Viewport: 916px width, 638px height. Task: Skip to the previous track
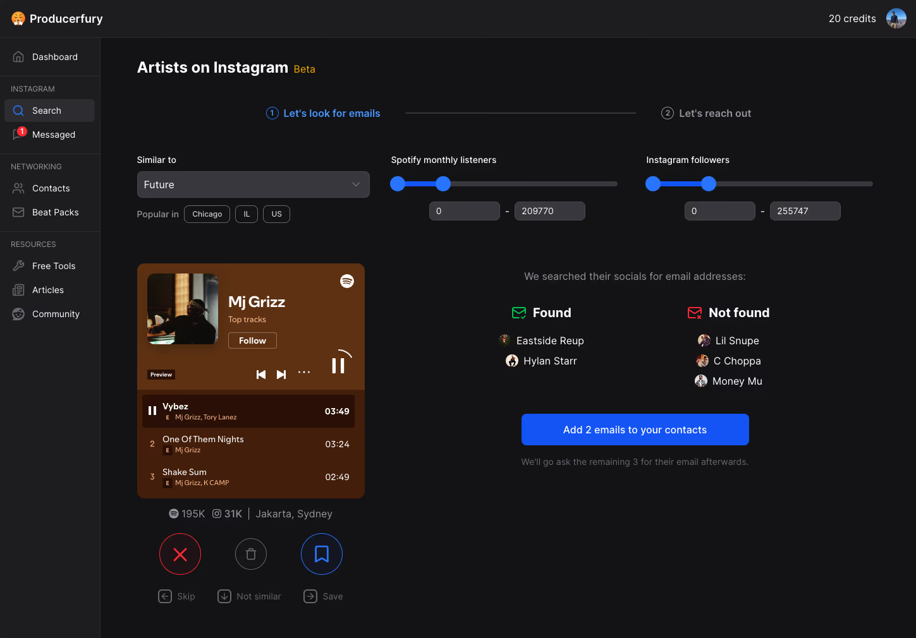pyautogui.click(x=261, y=375)
